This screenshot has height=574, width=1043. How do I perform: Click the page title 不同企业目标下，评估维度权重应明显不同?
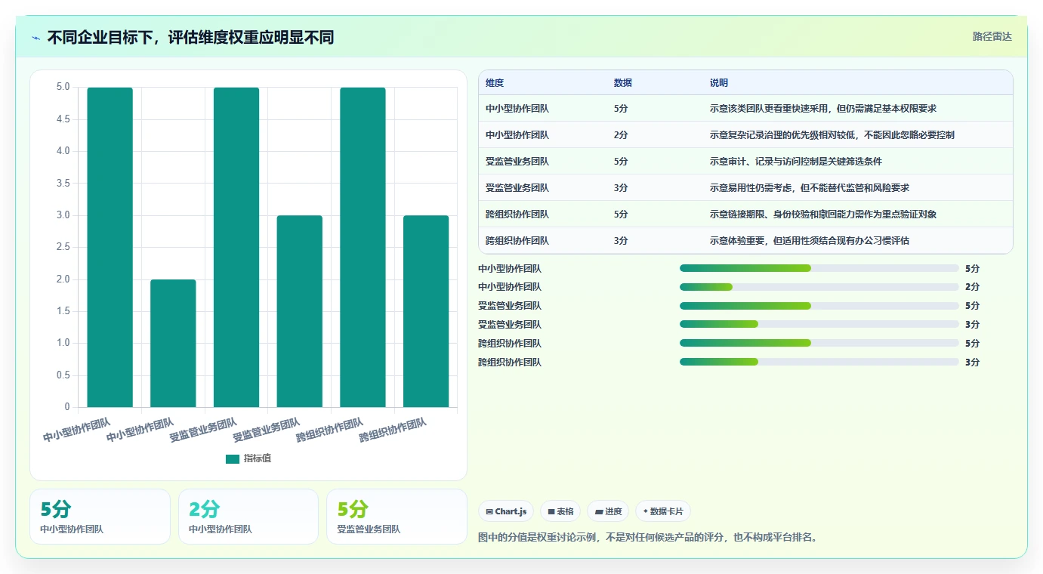(190, 38)
